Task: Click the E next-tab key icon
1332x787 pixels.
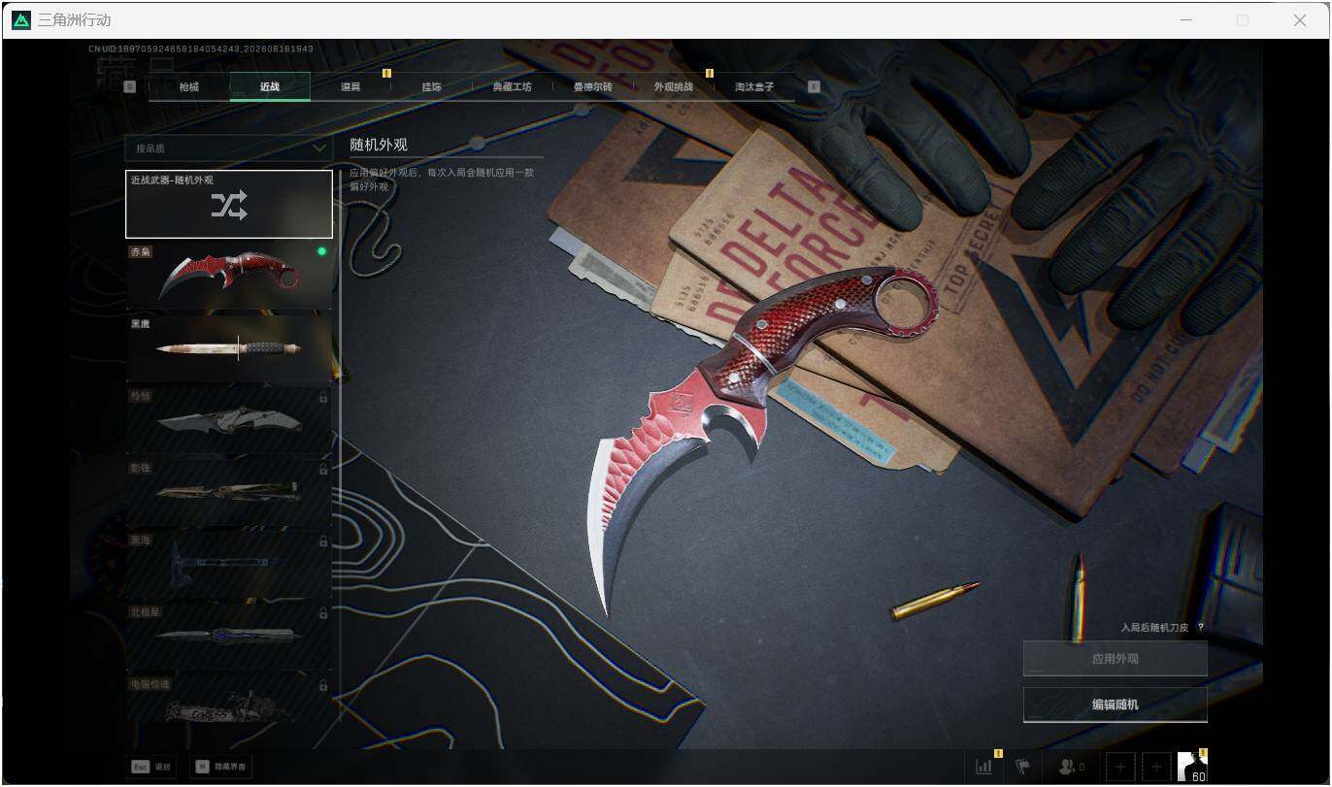Action: click(x=814, y=86)
